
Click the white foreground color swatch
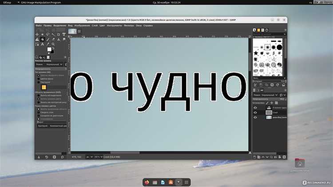point(49,49)
